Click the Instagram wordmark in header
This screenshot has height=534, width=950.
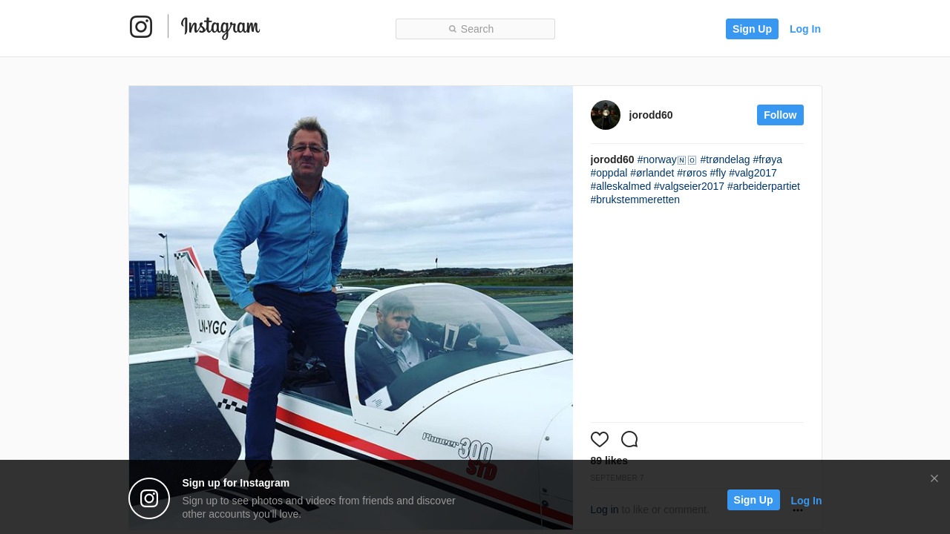[x=220, y=27]
